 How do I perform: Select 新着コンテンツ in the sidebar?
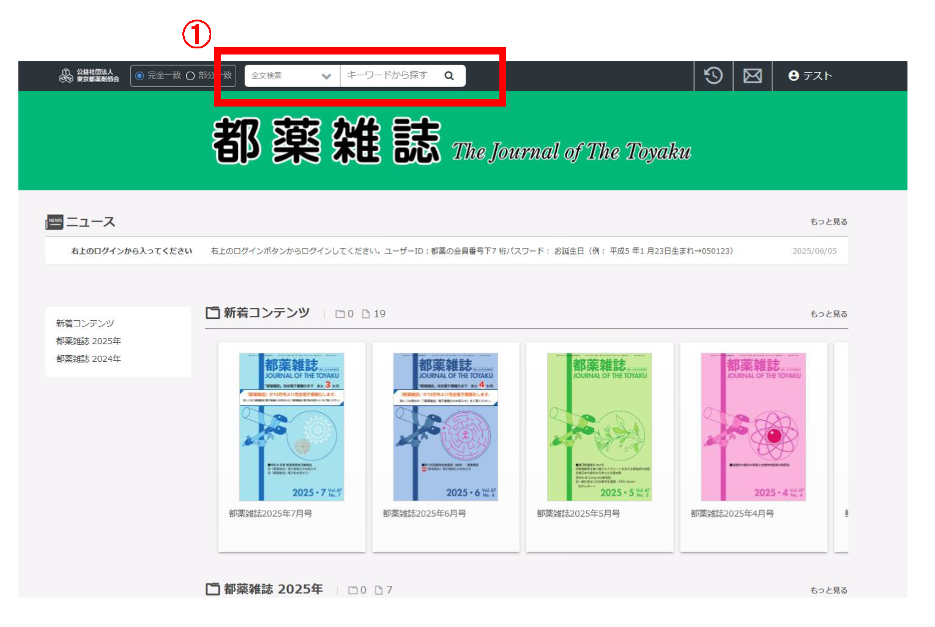tap(85, 323)
